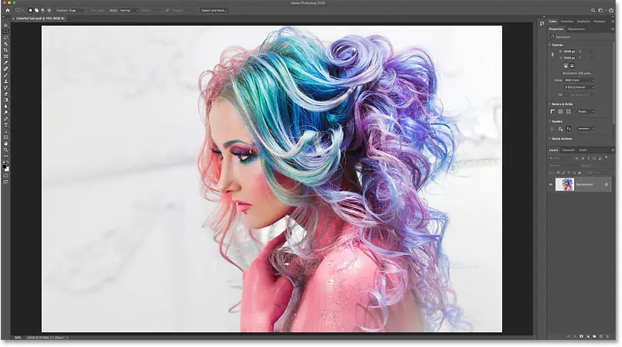Collapse the Guides section

[x=550, y=121]
